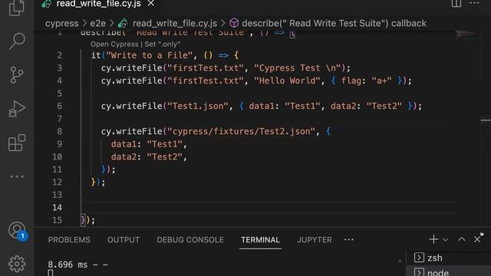This screenshot has width=491, height=276.
Task: Click the editor vertical scrollbar marker
Action: pos(486,120)
